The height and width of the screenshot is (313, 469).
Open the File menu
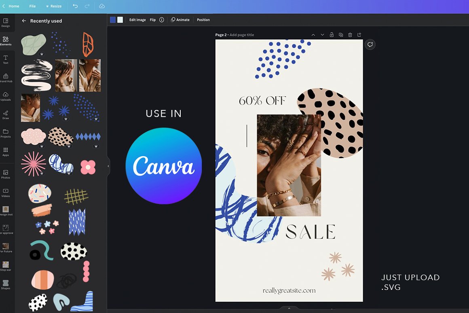(32, 6)
